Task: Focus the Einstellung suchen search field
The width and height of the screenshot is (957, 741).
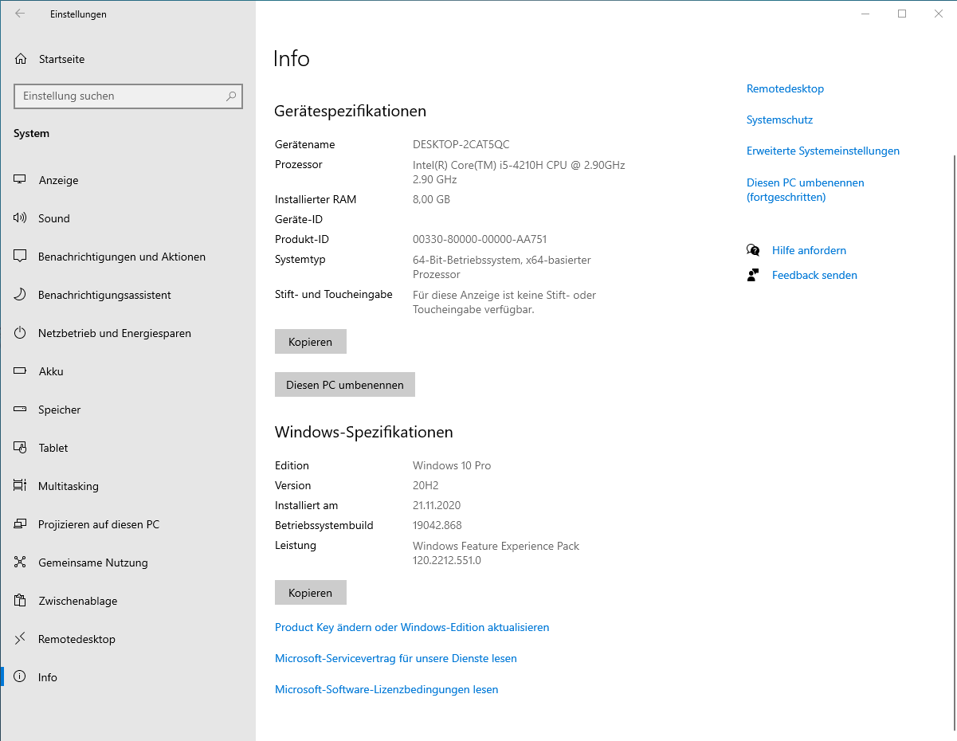Action: (128, 96)
